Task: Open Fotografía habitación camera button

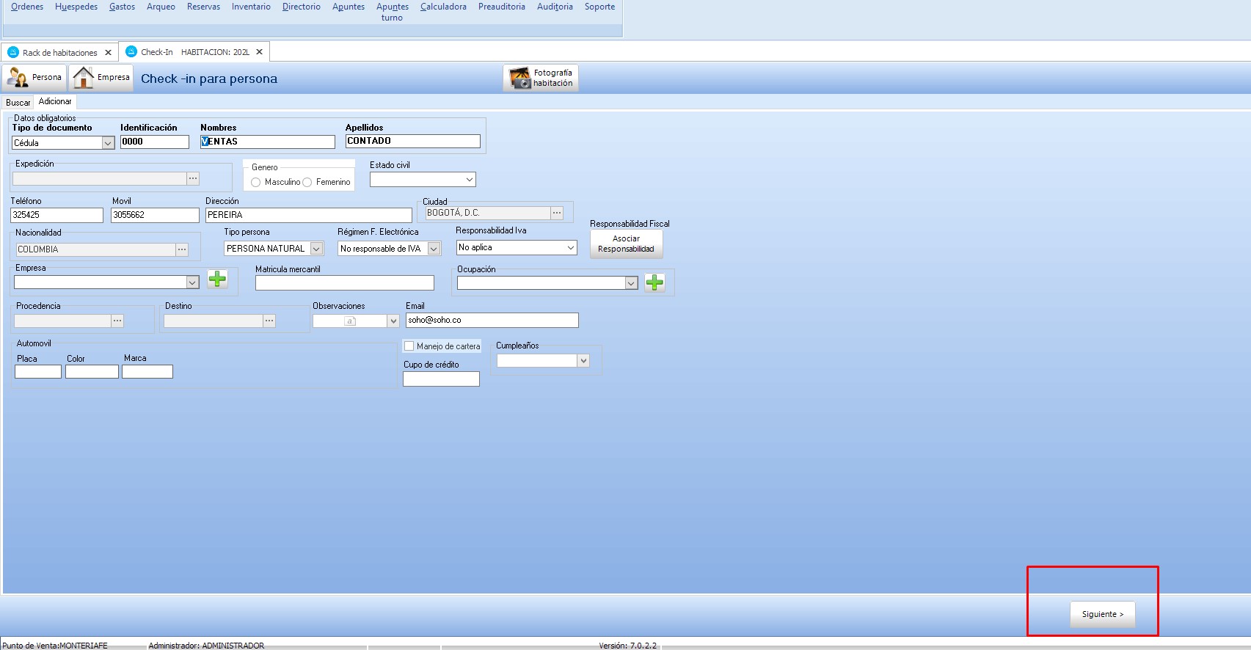Action: tap(541, 78)
